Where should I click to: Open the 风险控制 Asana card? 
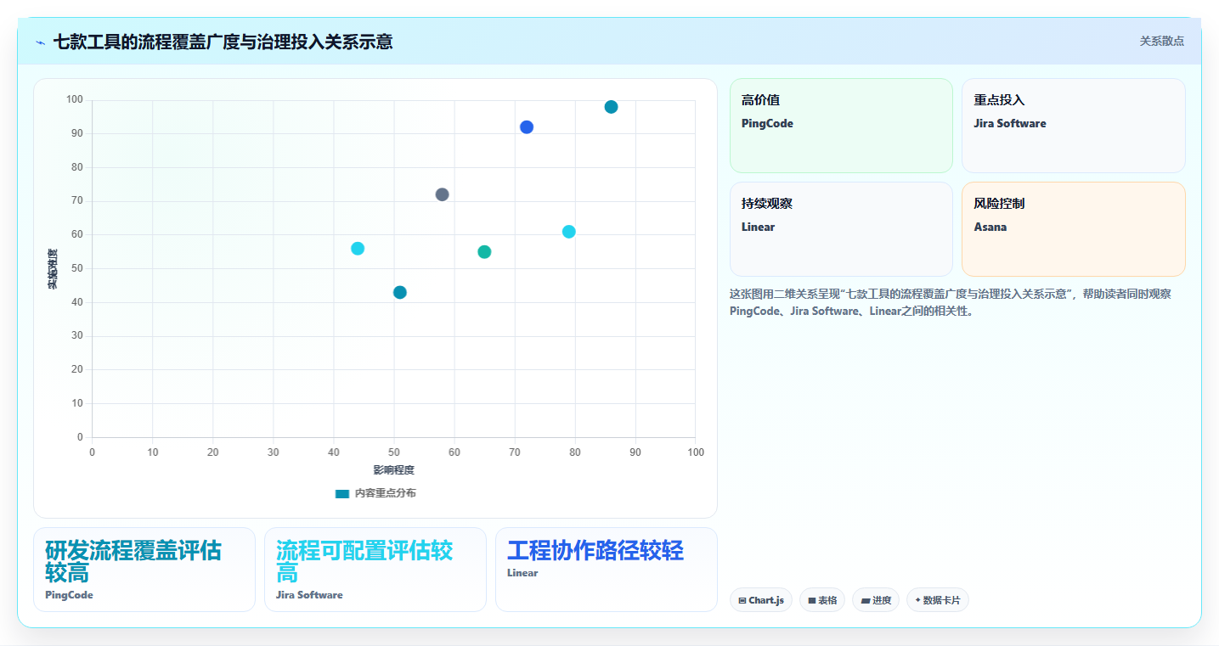tap(1073, 229)
